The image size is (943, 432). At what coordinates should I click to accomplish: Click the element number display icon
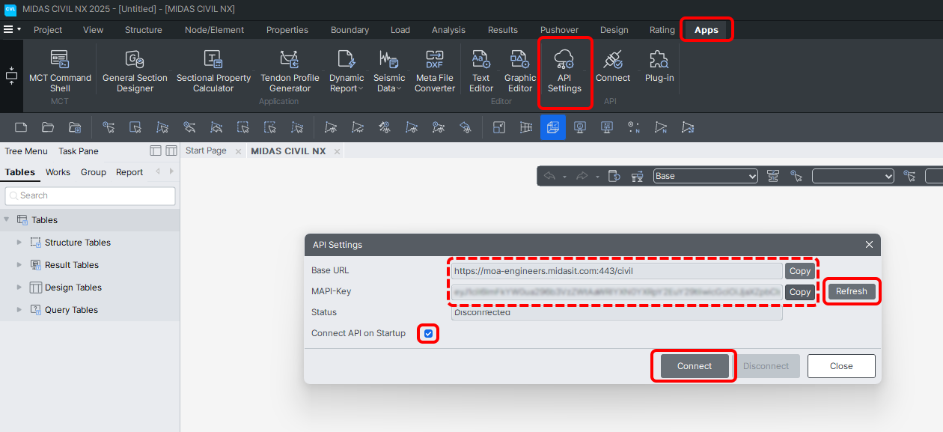tap(661, 127)
